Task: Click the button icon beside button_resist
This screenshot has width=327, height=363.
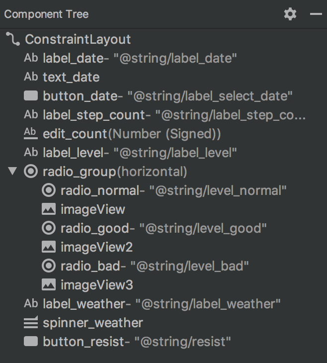Action: pos(31,341)
